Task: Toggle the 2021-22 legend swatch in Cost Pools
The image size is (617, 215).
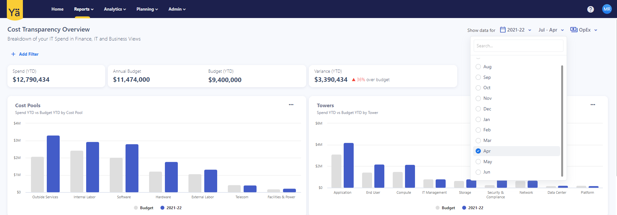Action: coord(162,208)
